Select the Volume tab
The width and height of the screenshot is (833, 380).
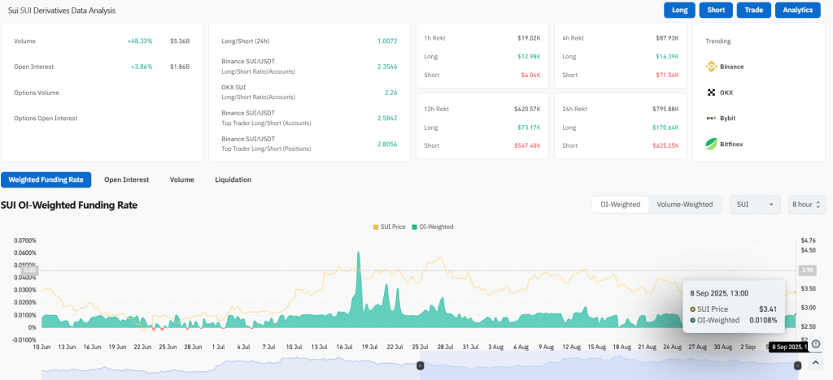pos(181,179)
